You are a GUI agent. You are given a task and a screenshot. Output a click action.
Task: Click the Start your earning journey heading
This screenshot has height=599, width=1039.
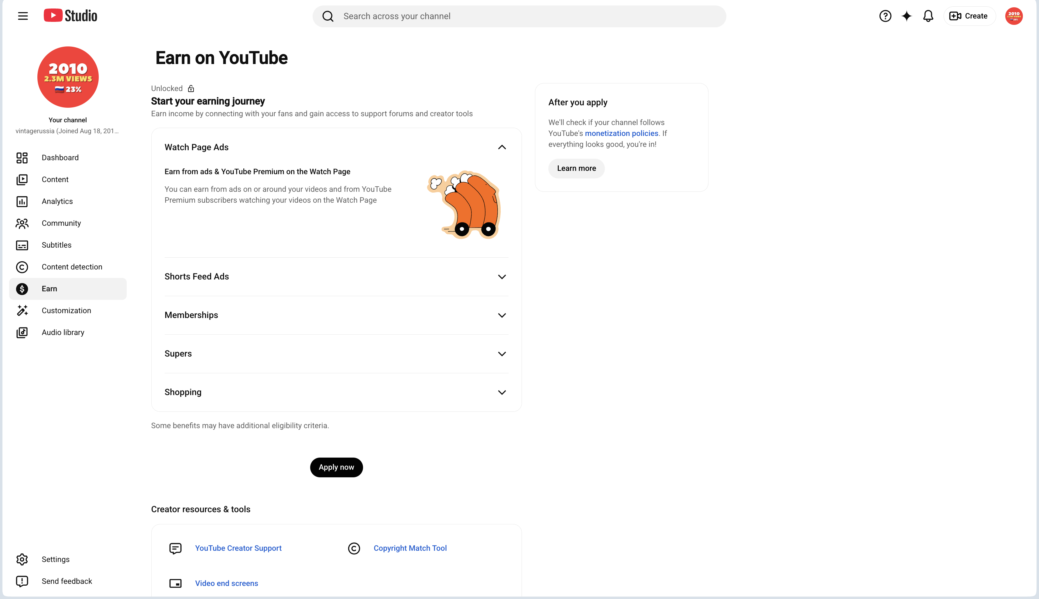[208, 101]
